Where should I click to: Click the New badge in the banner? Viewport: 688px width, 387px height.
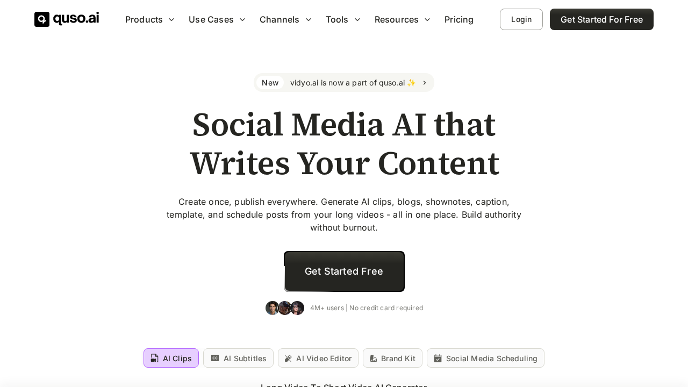[x=270, y=83]
